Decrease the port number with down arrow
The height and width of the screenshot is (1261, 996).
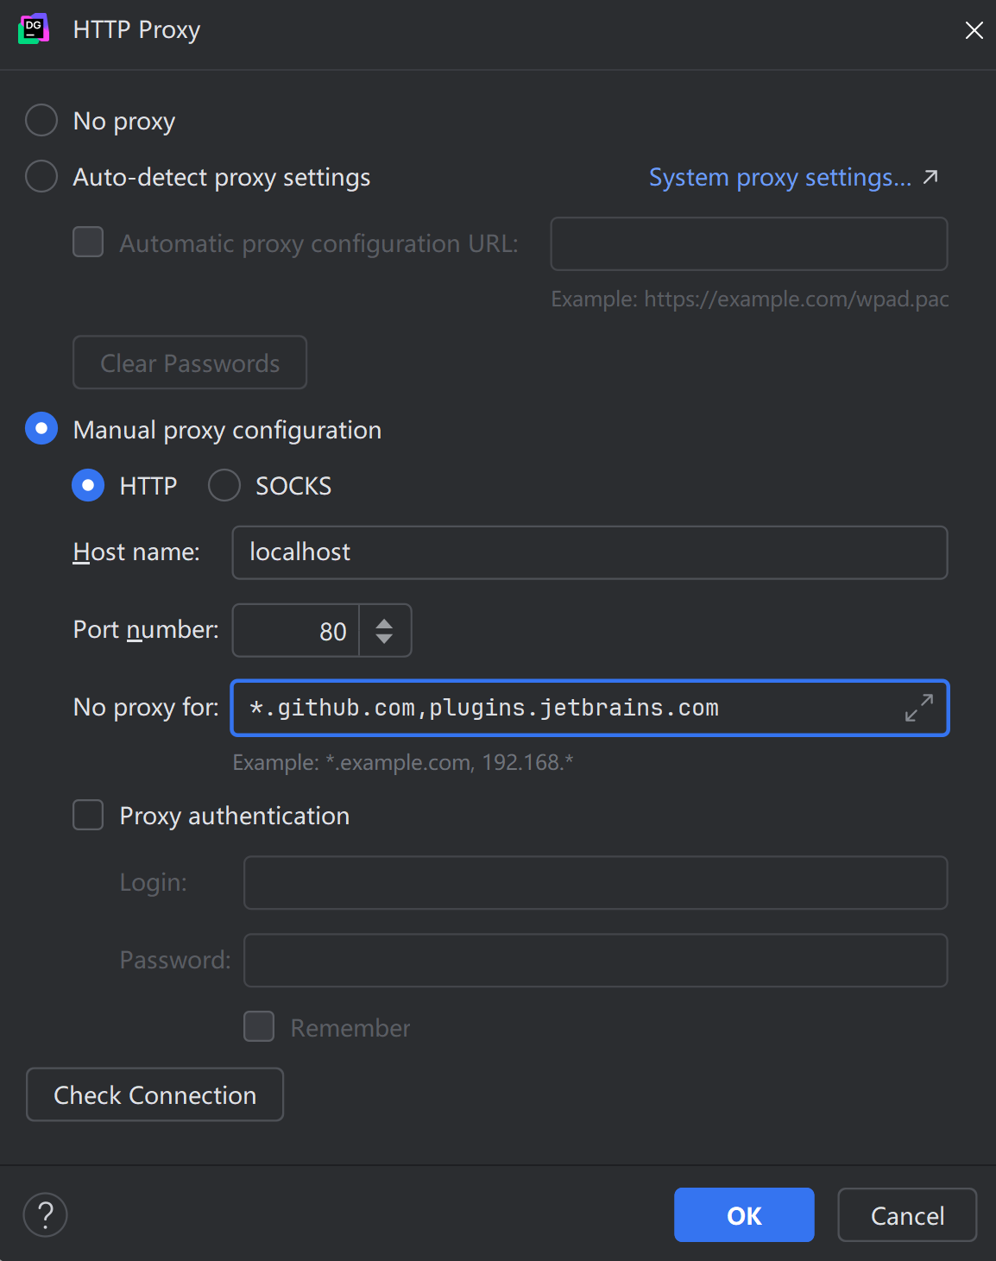384,639
